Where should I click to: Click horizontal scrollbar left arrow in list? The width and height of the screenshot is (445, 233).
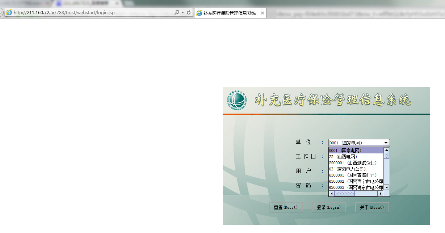(x=331, y=194)
